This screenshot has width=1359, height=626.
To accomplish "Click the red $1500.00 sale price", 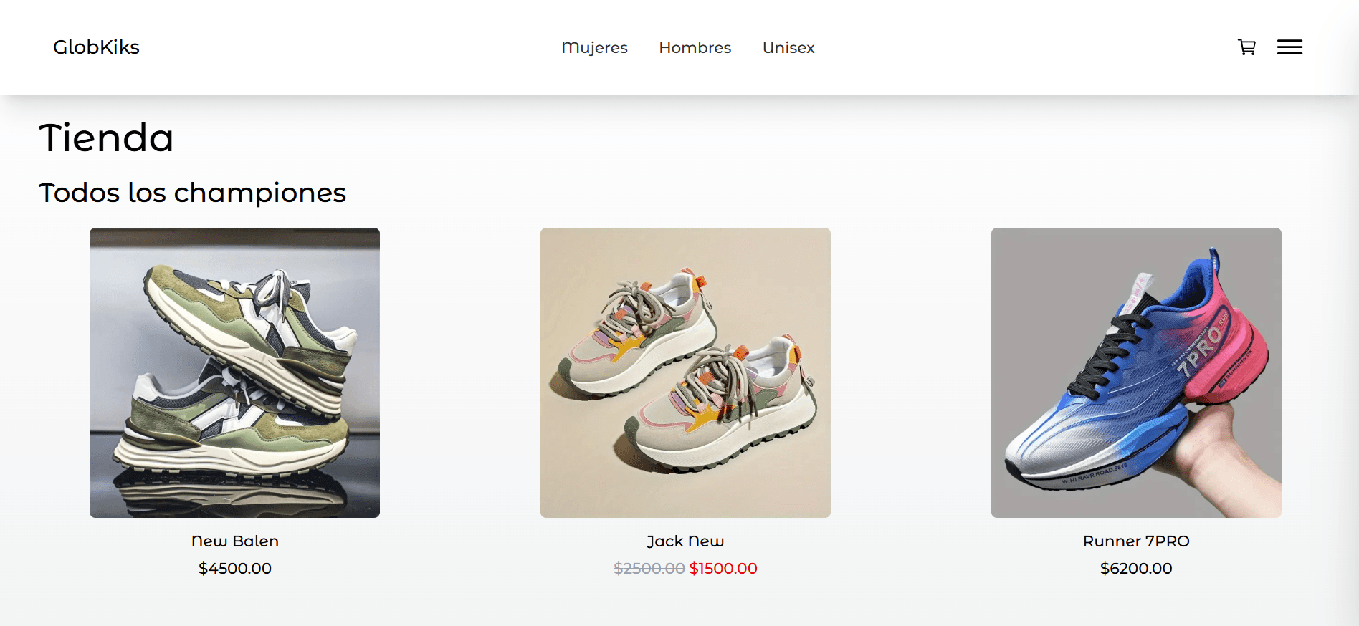I will pos(723,569).
